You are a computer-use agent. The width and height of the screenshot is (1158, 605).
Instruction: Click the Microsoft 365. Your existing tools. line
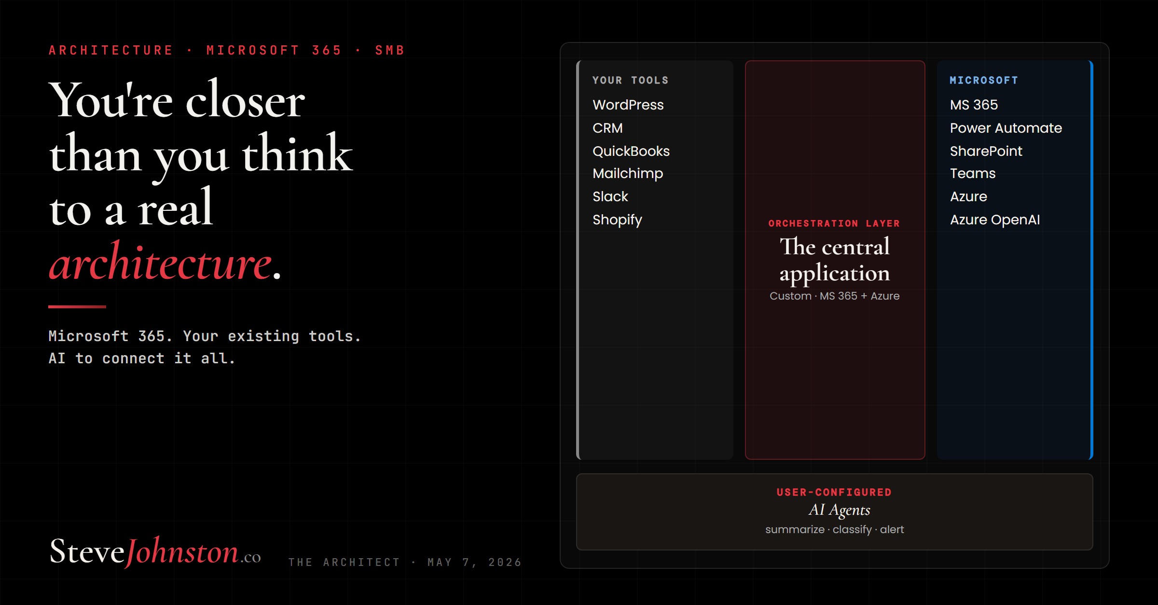(205, 336)
